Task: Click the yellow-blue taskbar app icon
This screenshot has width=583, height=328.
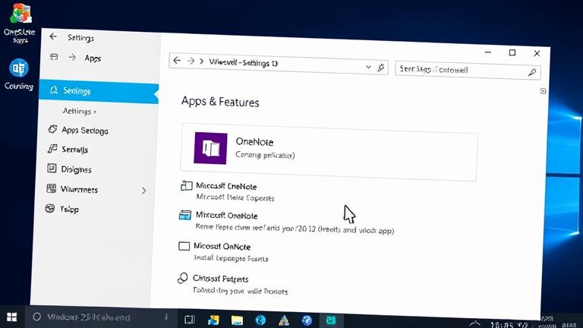Action: coord(213,320)
